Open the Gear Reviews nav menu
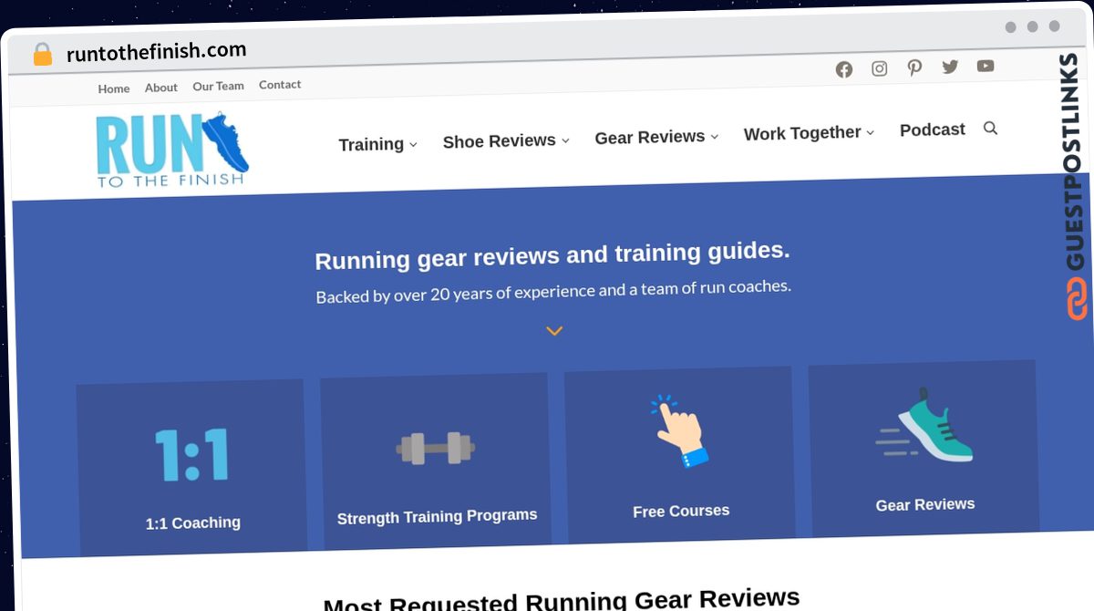The image size is (1094, 611). 650,137
